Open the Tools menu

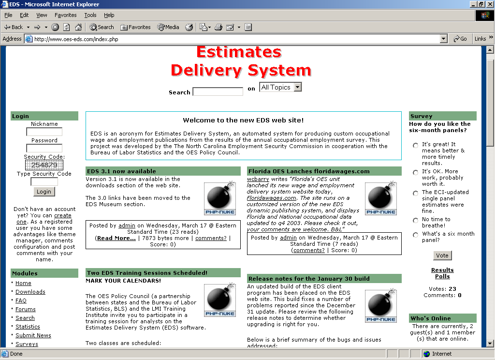pyautogui.click(x=90, y=15)
